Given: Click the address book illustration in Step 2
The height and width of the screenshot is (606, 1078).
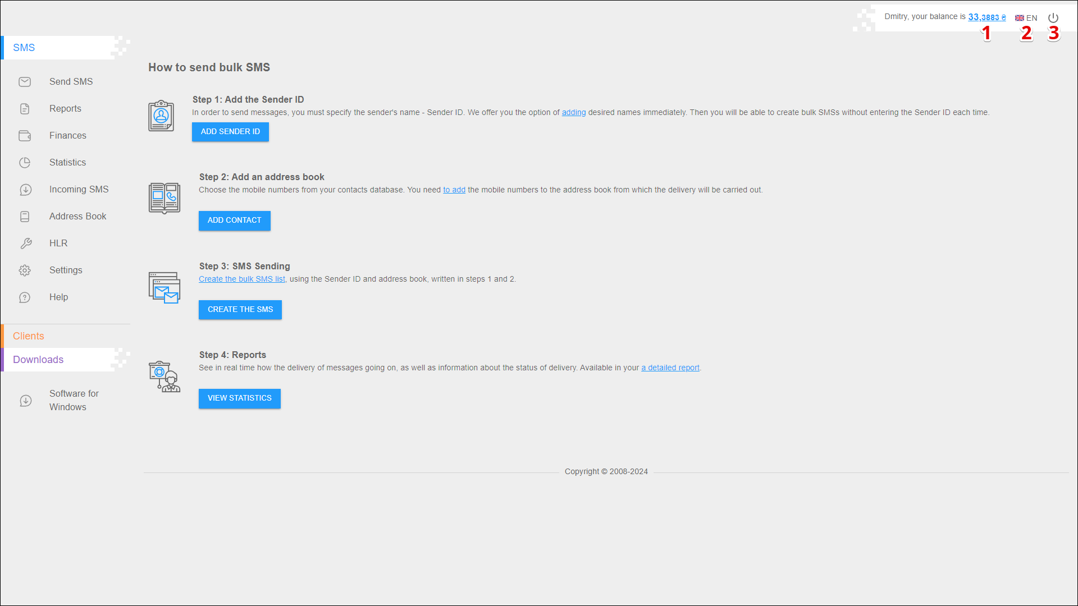Looking at the screenshot, I should click(165, 198).
